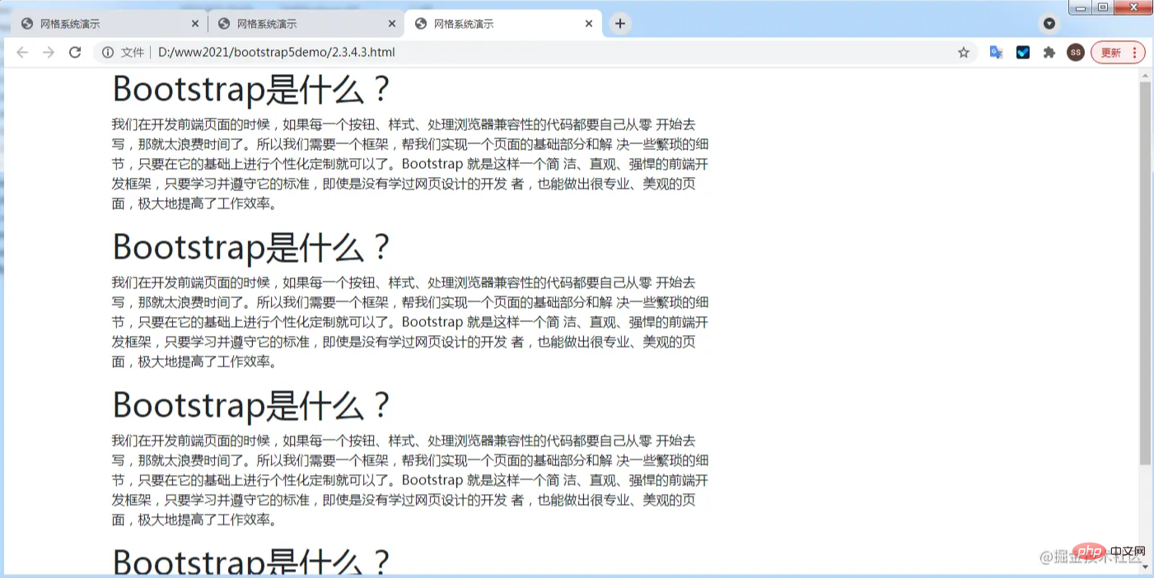
Task: Click the page scrollbar up arrow
Action: pyautogui.click(x=1145, y=76)
